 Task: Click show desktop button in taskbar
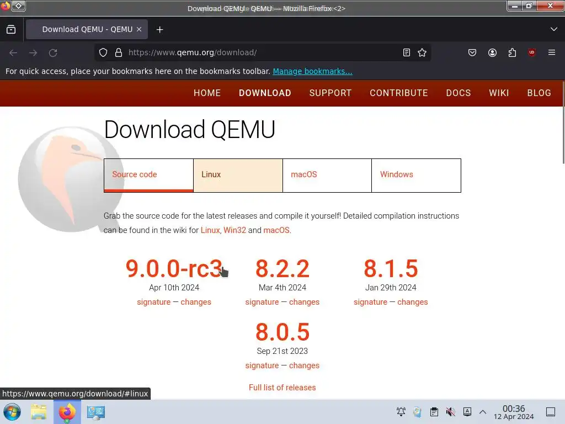pyautogui.click(x=551, y=412)
